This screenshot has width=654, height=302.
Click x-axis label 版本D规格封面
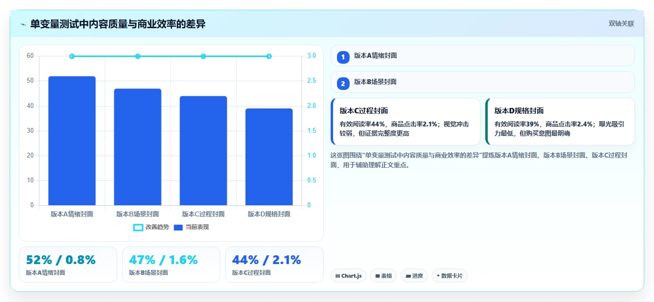[x=269, y=214]
